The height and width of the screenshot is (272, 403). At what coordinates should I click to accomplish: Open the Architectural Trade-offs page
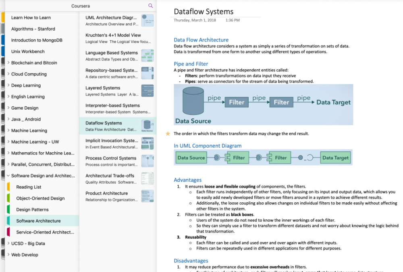pyautogui.click(x=118, y=179)
